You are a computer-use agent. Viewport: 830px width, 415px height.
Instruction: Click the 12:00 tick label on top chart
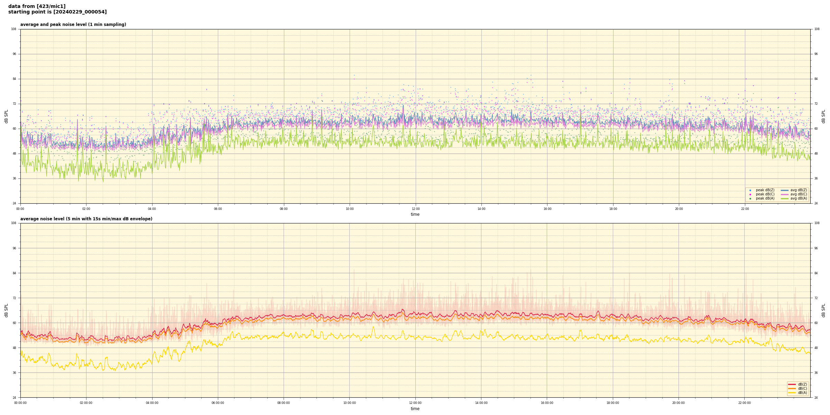tap(415, 209)
